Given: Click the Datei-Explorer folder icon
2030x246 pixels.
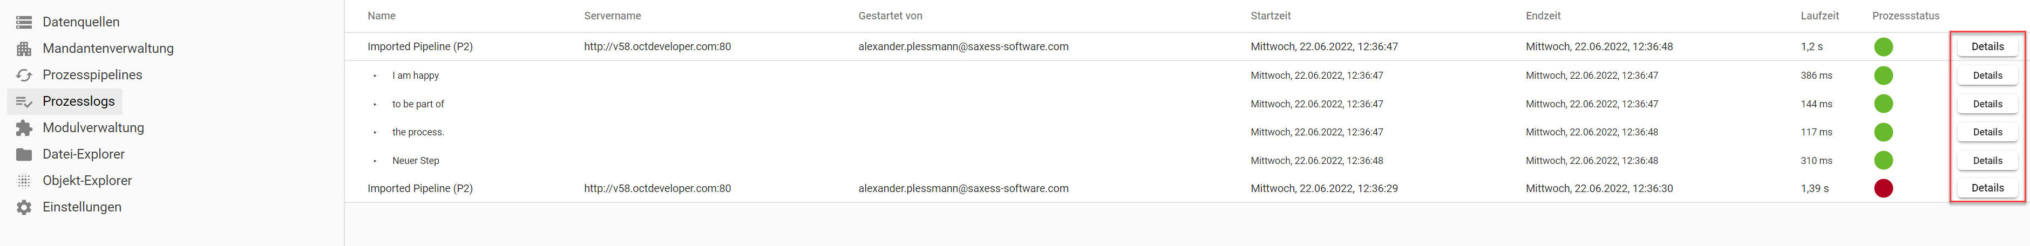Looking at the screenshot, I should pos(24,154).
